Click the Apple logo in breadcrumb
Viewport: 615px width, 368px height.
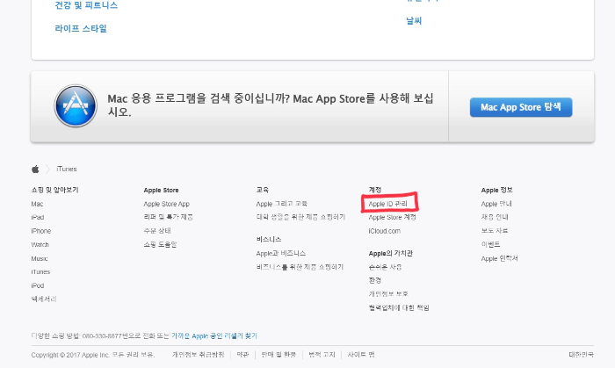pos(35,169)
